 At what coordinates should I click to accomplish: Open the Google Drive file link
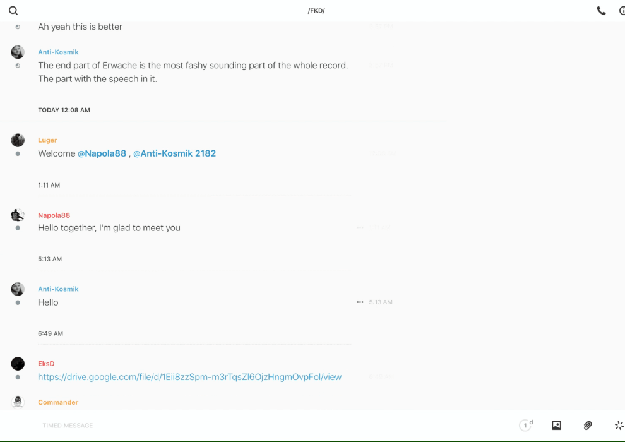pos(189,377)
